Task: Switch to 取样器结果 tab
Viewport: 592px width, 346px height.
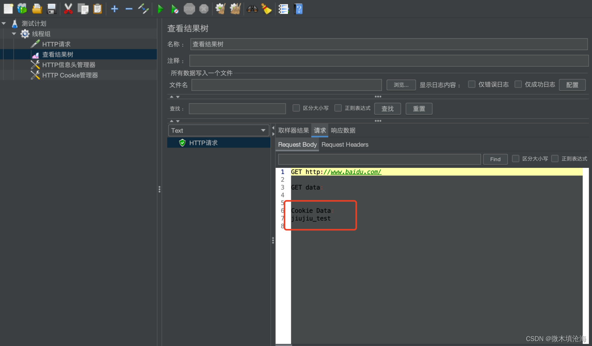Action: tap(294, 131)
